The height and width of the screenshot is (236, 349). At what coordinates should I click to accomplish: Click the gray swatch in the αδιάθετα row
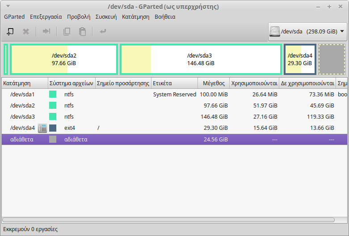coord(53,139)
